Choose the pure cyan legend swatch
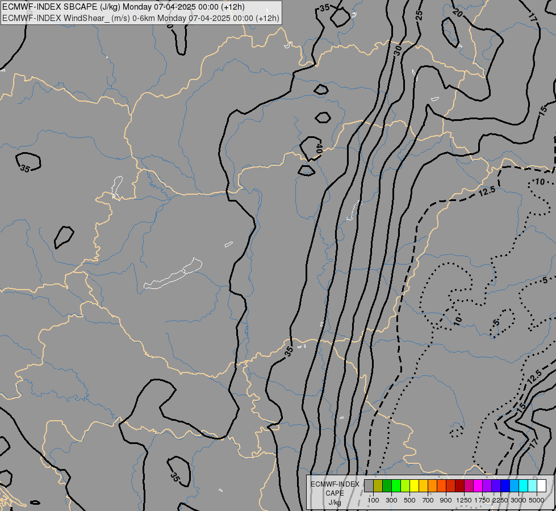Screen dimensions: 556x511 click(524, 486)
